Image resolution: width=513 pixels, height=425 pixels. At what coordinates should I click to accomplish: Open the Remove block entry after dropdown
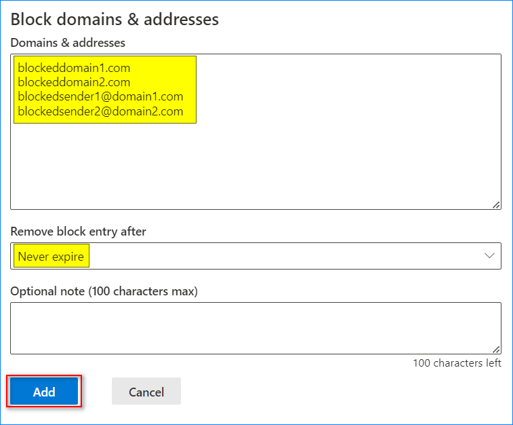tap(256, 256)
